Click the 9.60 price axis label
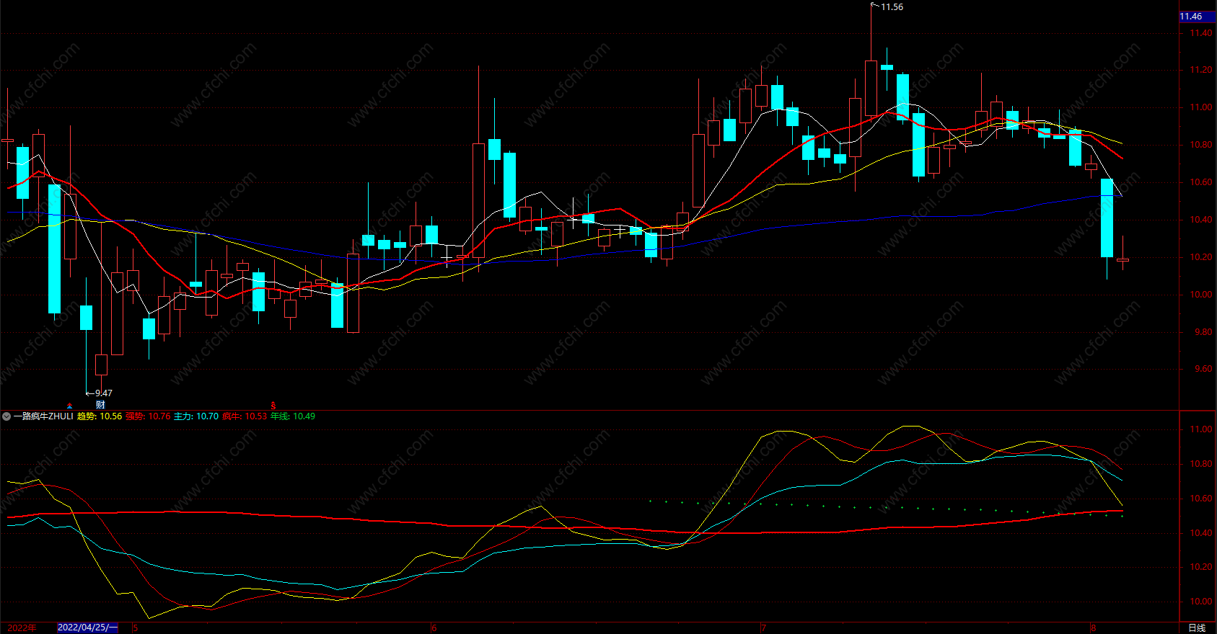 (x=1203, y=369)
